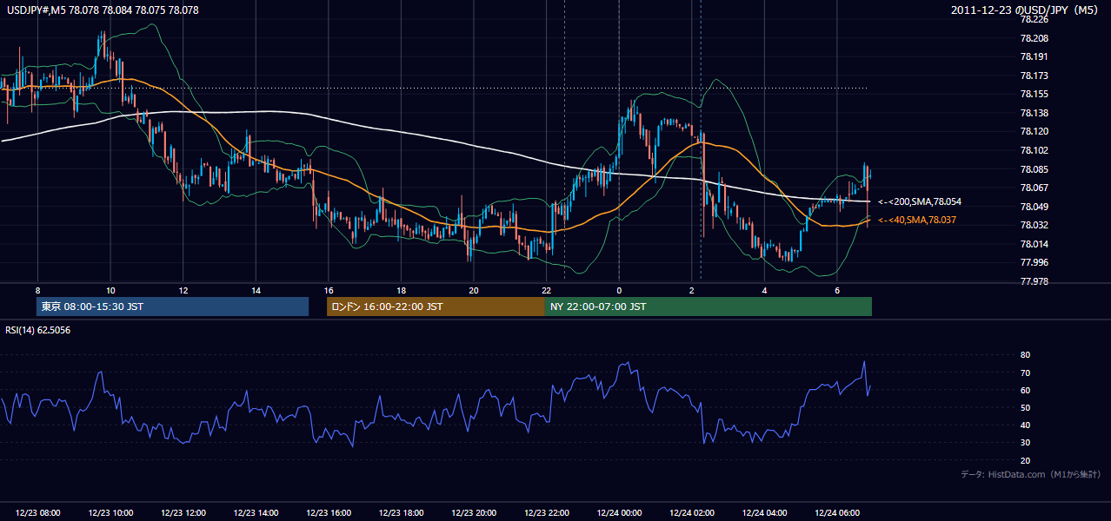This screenshot has height=521, width=1111.
Task: Click price axis value 78.032
Action: (1034, 225)
